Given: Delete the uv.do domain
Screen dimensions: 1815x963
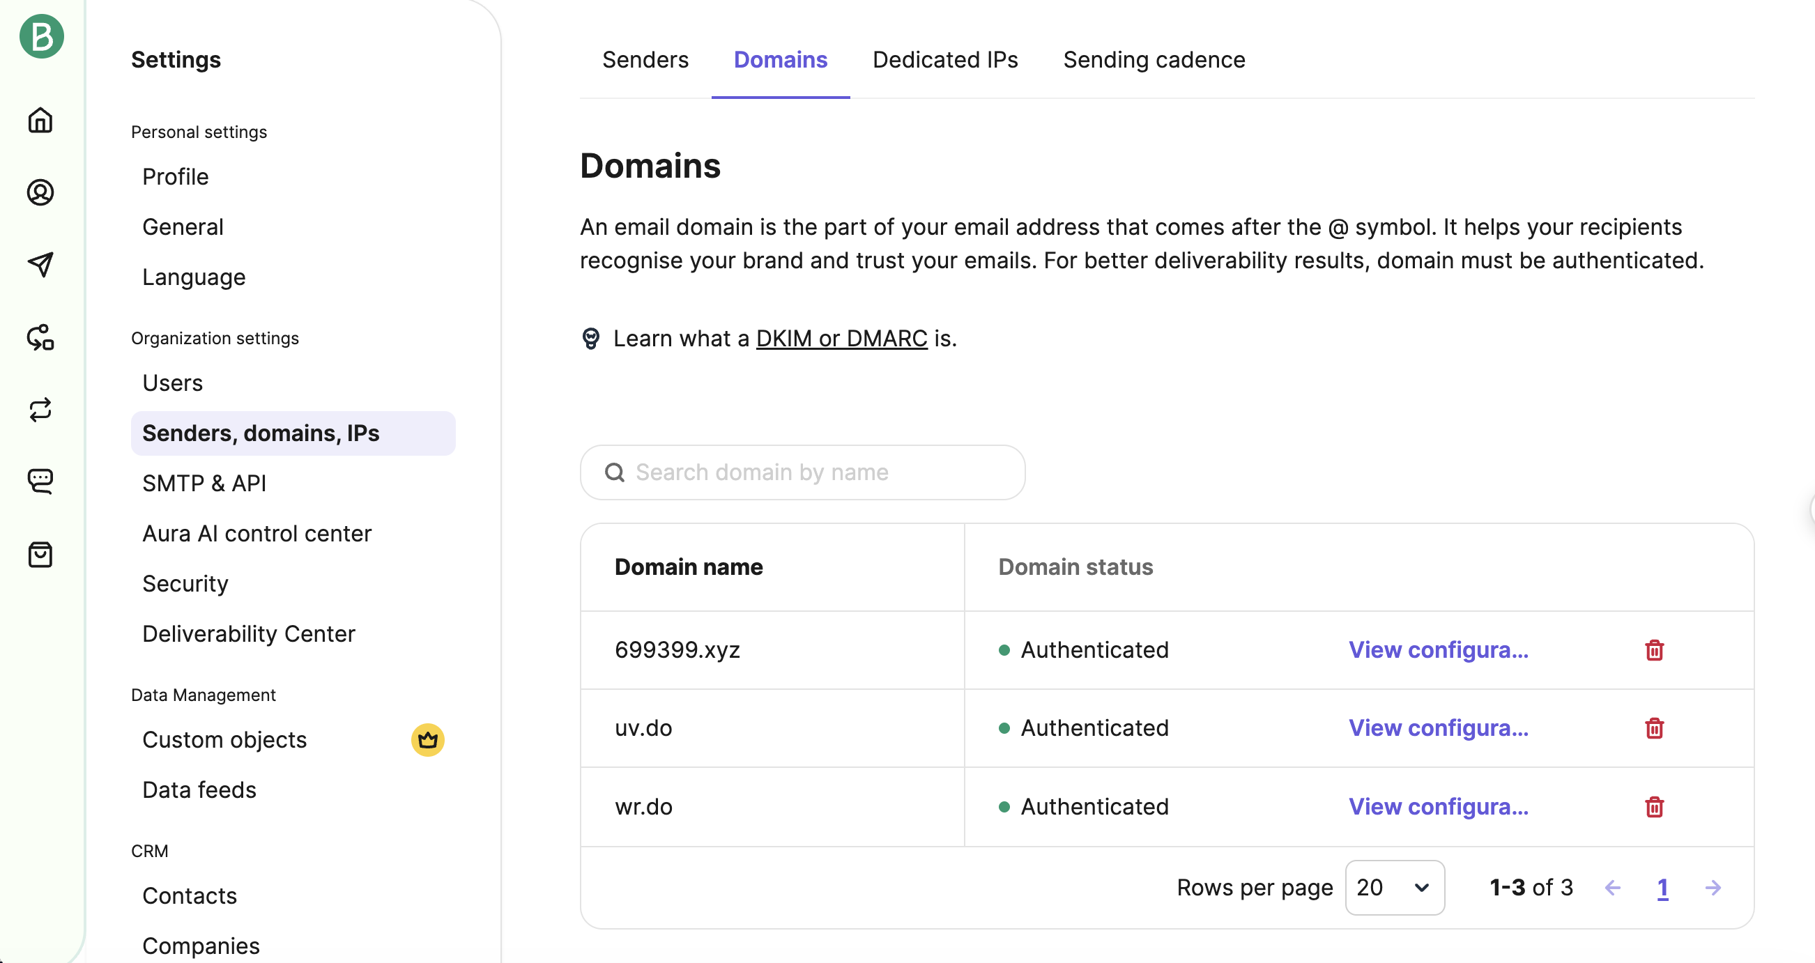Looking at the screenshot, I should point(1654,727).
